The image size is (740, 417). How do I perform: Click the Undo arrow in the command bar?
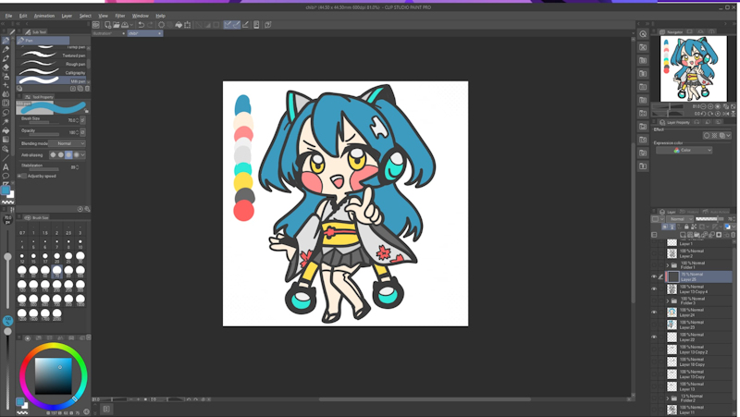[x=142, y=25]
